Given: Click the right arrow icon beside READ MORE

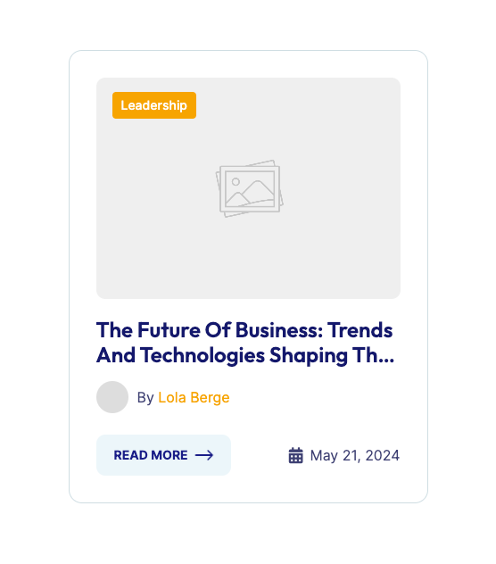Looking at the screenshot, I should [204, 455].
